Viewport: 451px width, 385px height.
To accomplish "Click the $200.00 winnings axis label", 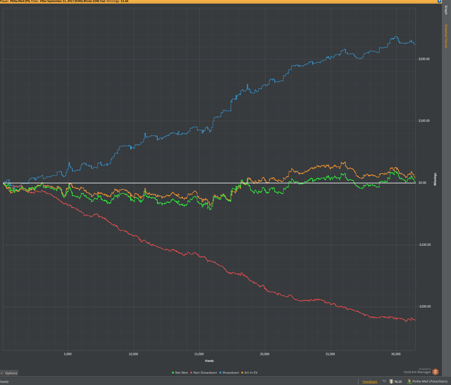I will click(x=424, y=59).
